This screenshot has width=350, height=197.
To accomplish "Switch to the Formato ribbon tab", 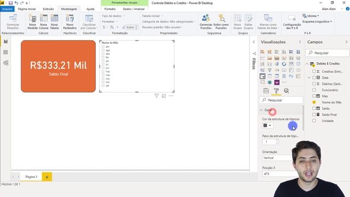I will 110,9.
